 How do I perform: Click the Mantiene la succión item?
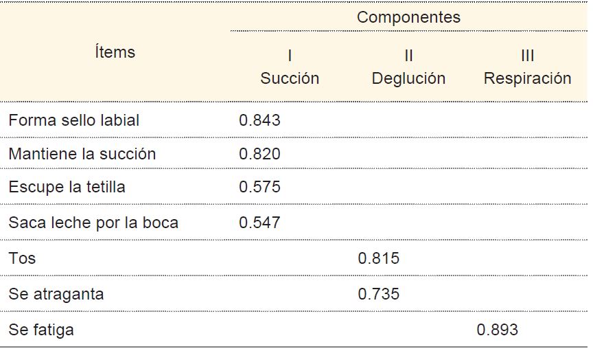(82, 154)
